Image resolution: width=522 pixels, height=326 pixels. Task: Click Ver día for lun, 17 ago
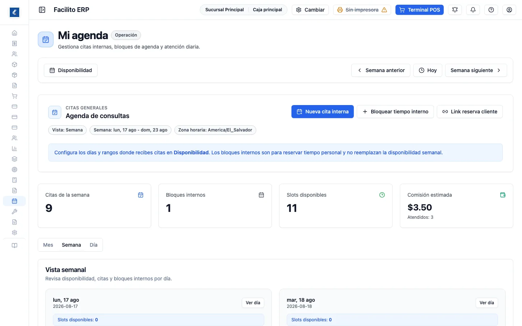tap(253, 303)
